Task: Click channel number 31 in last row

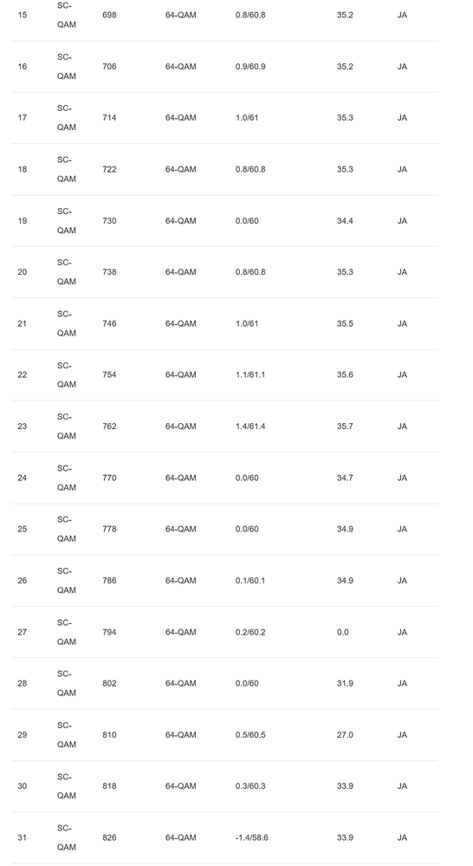Action: (22, 838)
